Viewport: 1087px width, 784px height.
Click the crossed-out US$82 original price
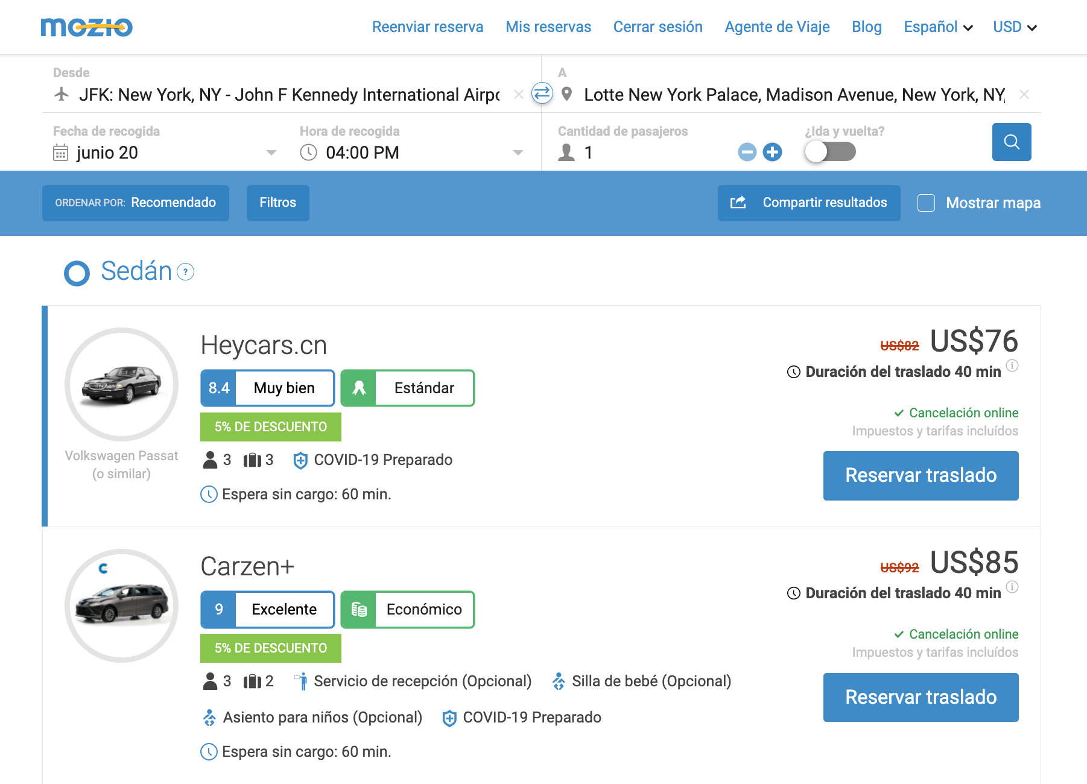coord(899,346)
